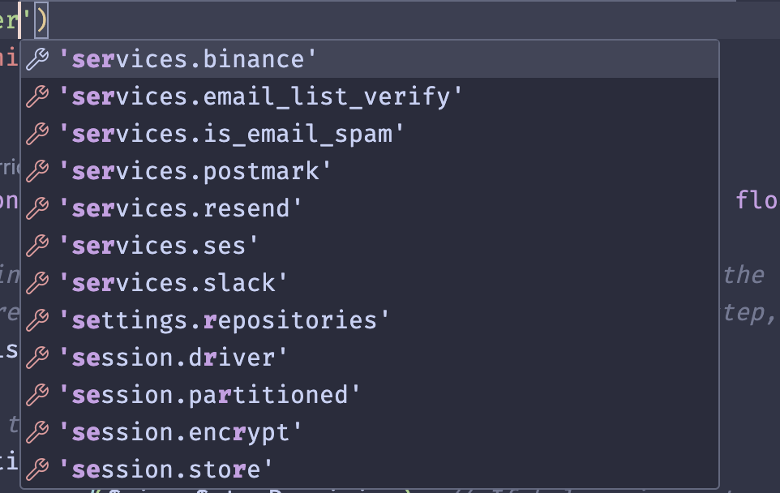The width and height of the screenshot is (780, 493).
Task: Select 'session.store' at the list bottom
Action: [x=165, y=469]
